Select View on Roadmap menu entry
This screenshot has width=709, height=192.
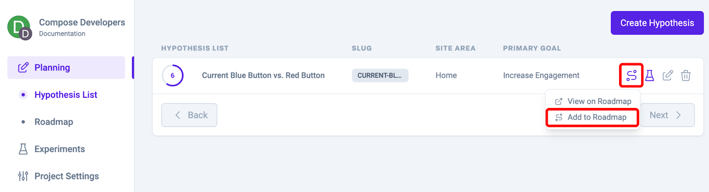593,101
